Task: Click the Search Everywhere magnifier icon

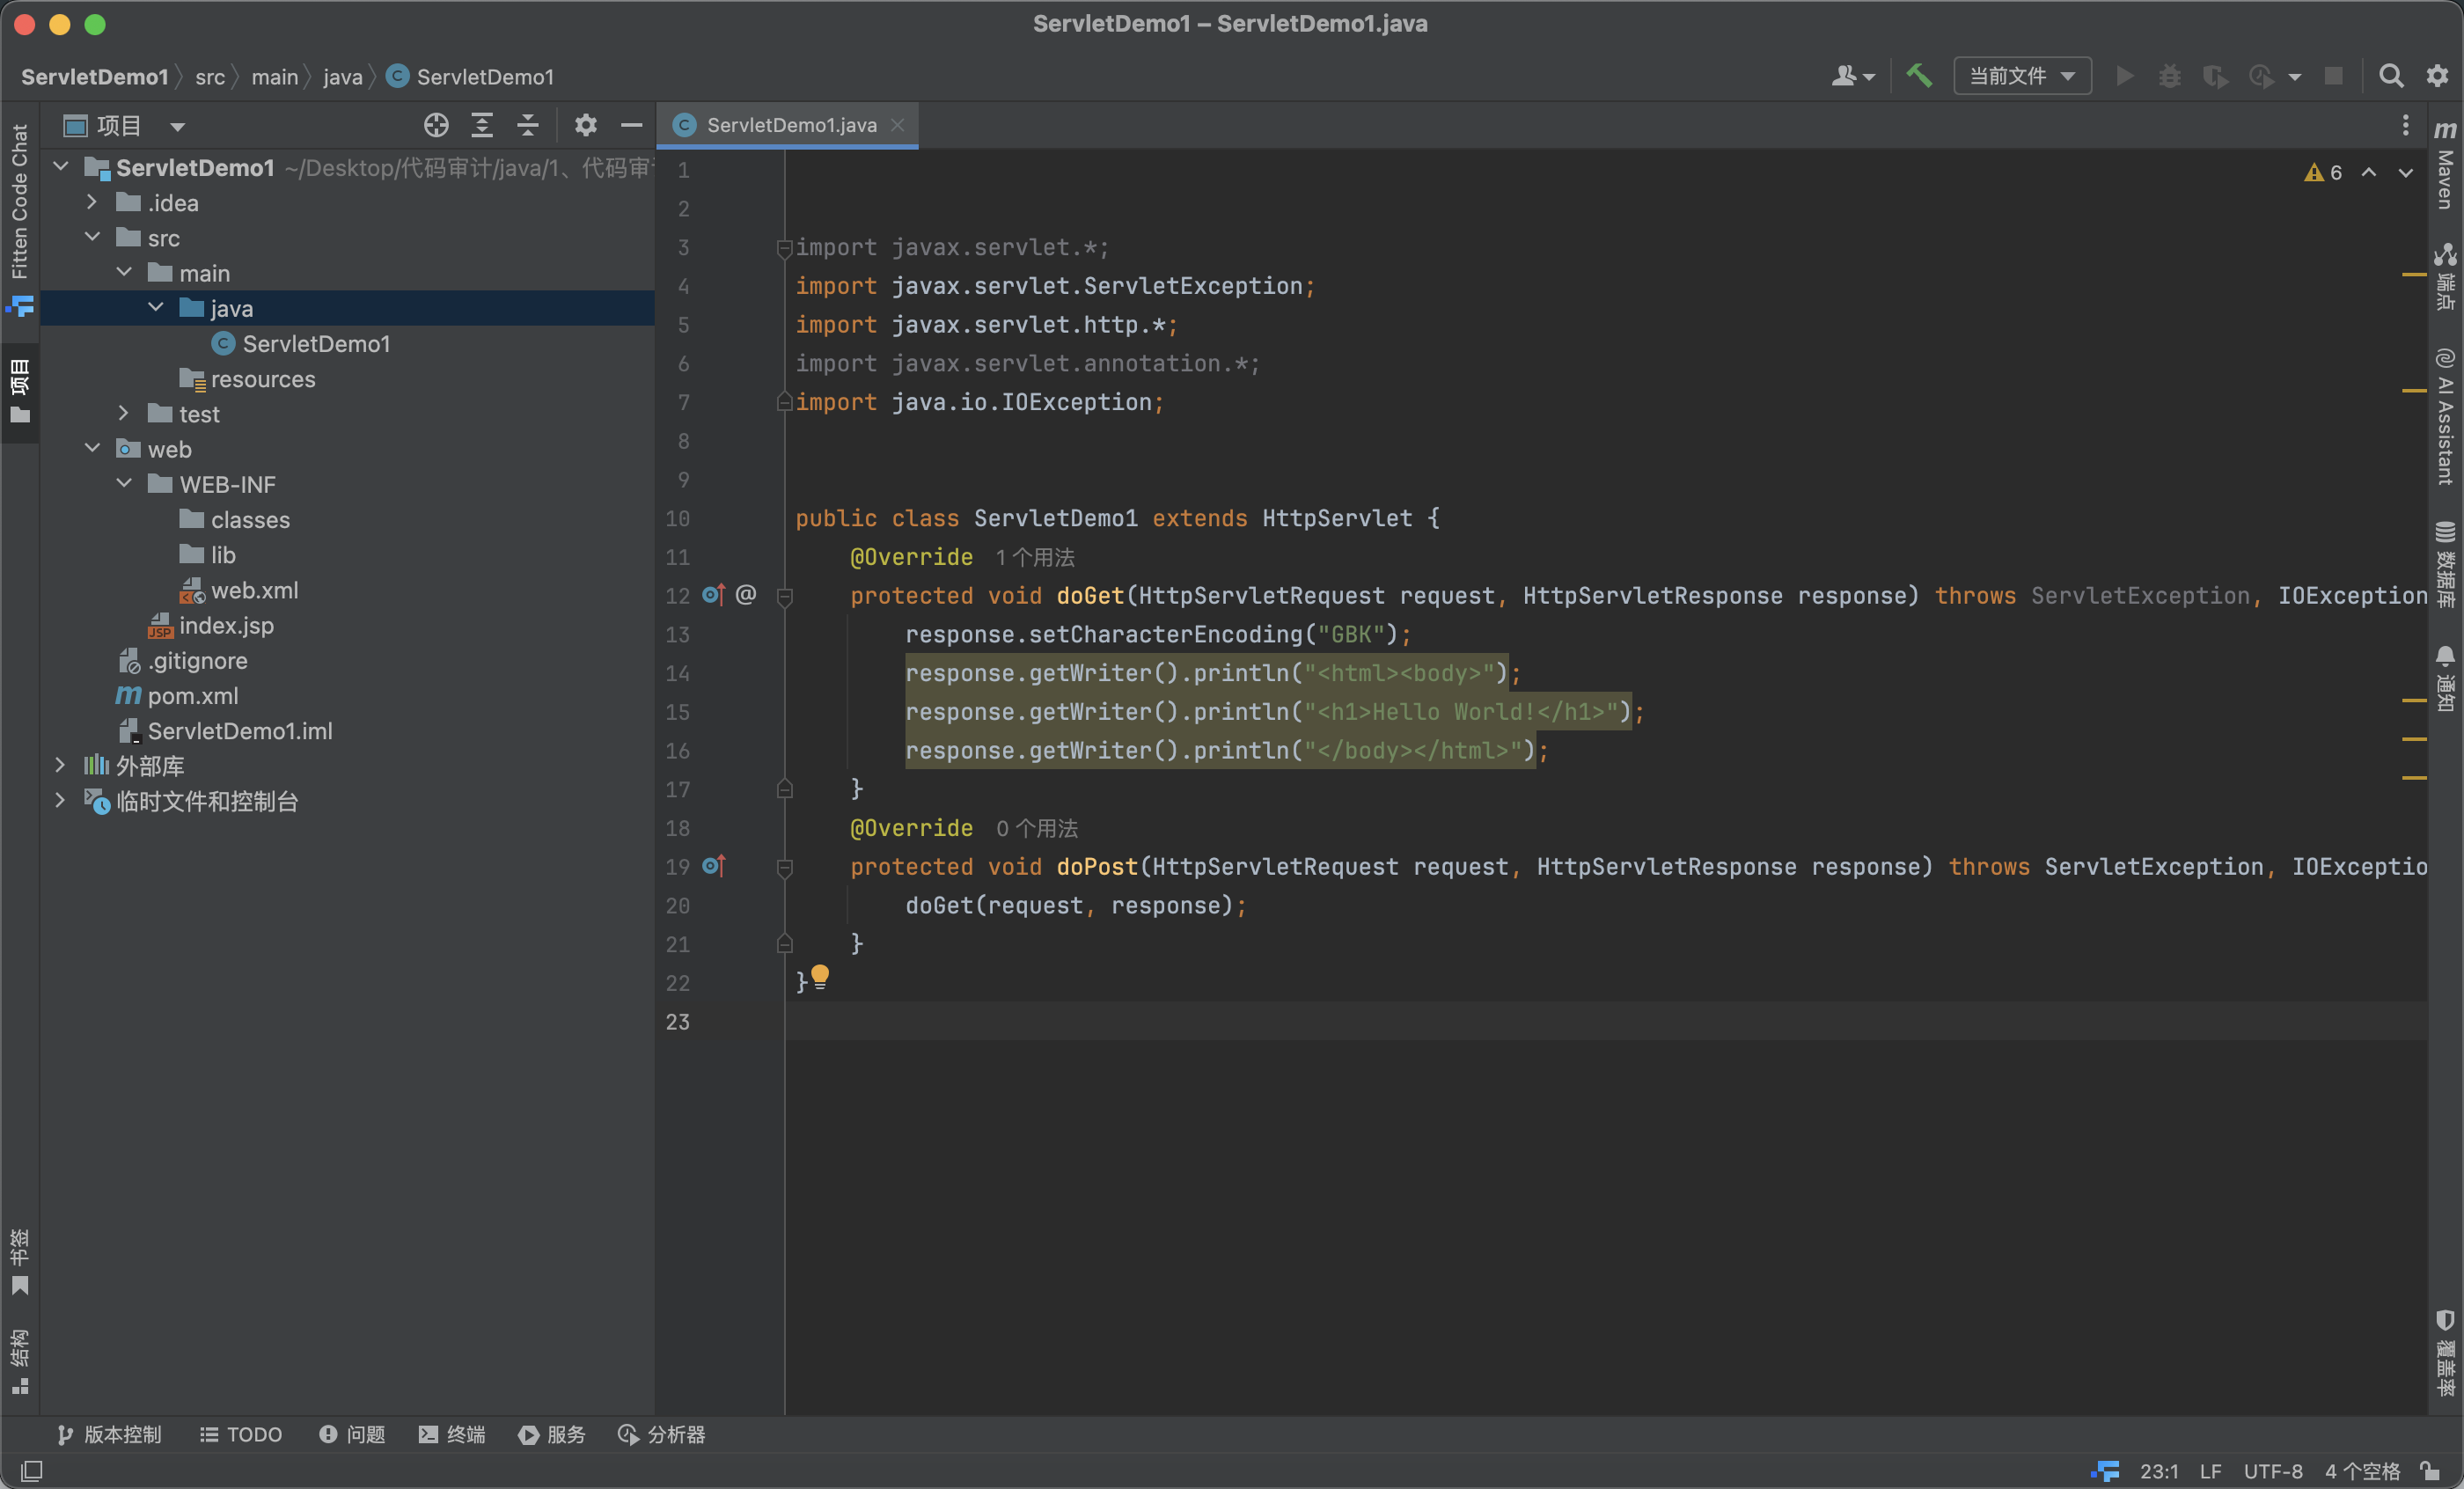Action: [2390, 76]
